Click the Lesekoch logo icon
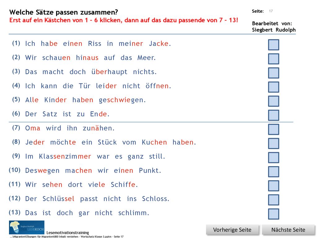317x238 pixels. pos(27,227)
